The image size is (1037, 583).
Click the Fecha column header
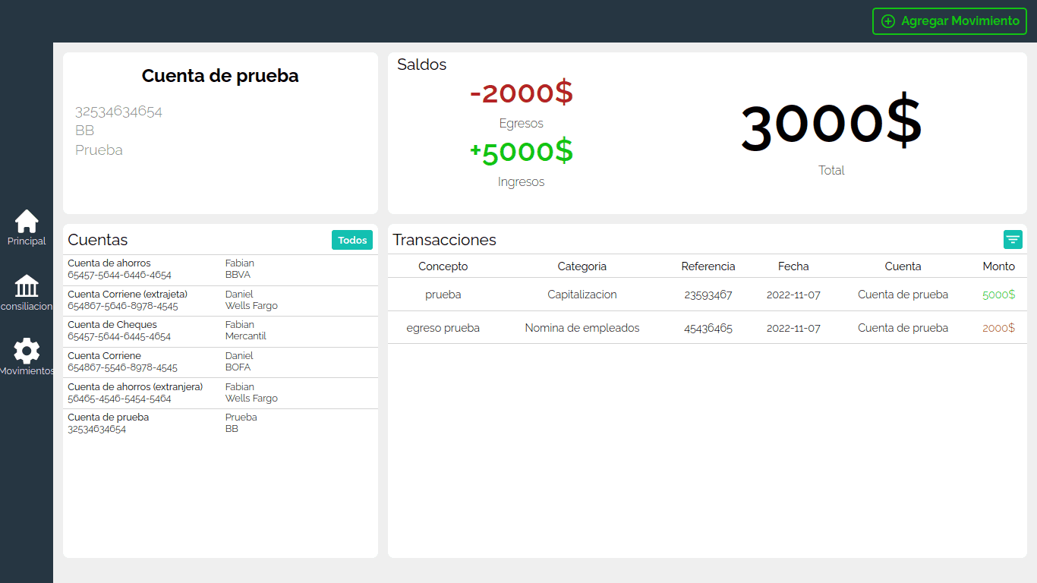793,266
